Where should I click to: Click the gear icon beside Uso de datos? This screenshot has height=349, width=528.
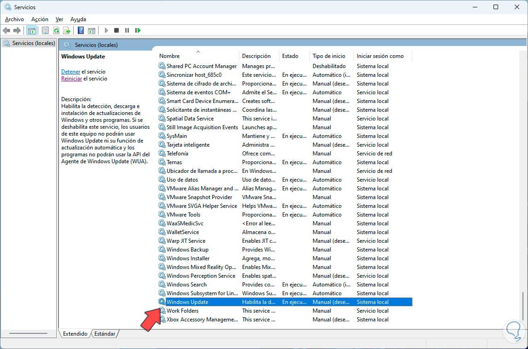tap(162, 179)
